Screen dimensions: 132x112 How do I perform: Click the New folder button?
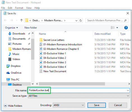pyautogui.click(x=31, y=28)
